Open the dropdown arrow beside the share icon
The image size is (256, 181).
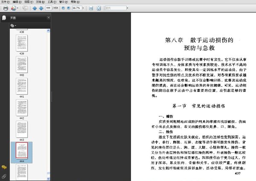pos(17,8)
